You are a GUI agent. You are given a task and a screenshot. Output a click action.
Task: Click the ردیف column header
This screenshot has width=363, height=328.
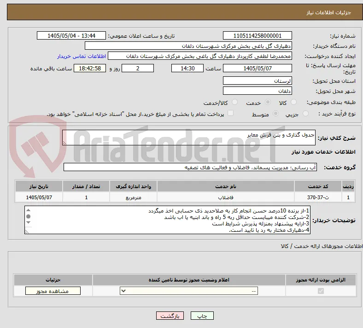coord(348,186)
